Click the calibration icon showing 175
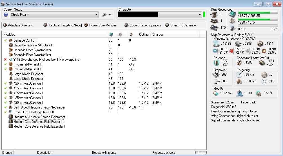 click(214, 28)
